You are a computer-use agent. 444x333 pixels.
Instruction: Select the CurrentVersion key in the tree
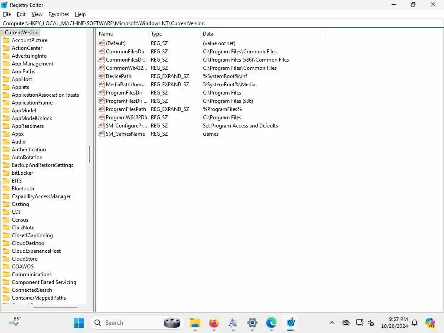click(22, 32)
